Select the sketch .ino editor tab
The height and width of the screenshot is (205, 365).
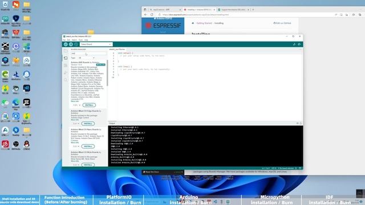117,50
